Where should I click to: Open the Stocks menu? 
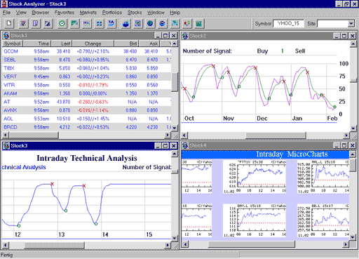[135, 13]
